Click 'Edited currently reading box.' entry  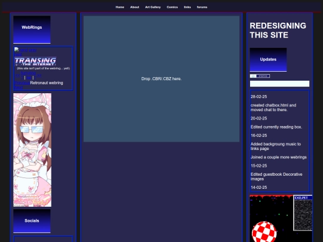point(276,127)
